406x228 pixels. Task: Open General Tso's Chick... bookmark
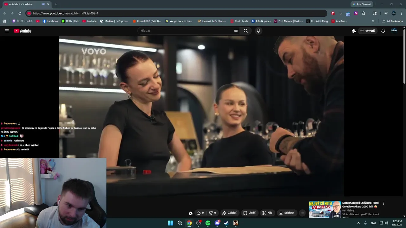pos(212,21)
